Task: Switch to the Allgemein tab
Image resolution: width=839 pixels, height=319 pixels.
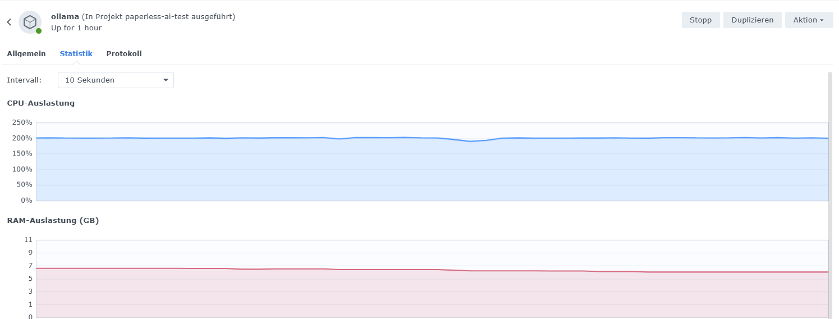Action: pyautogui.click(x=26, y=54)
